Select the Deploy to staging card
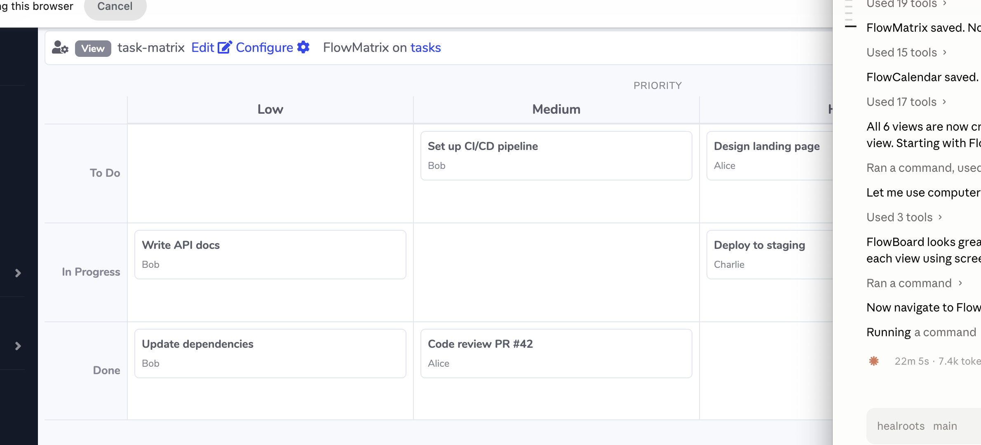Screen dimensions: 981x445 point(770,255)
